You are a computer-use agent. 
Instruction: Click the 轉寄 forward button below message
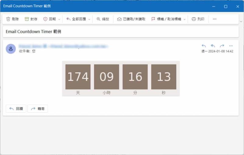pos(38,109)
